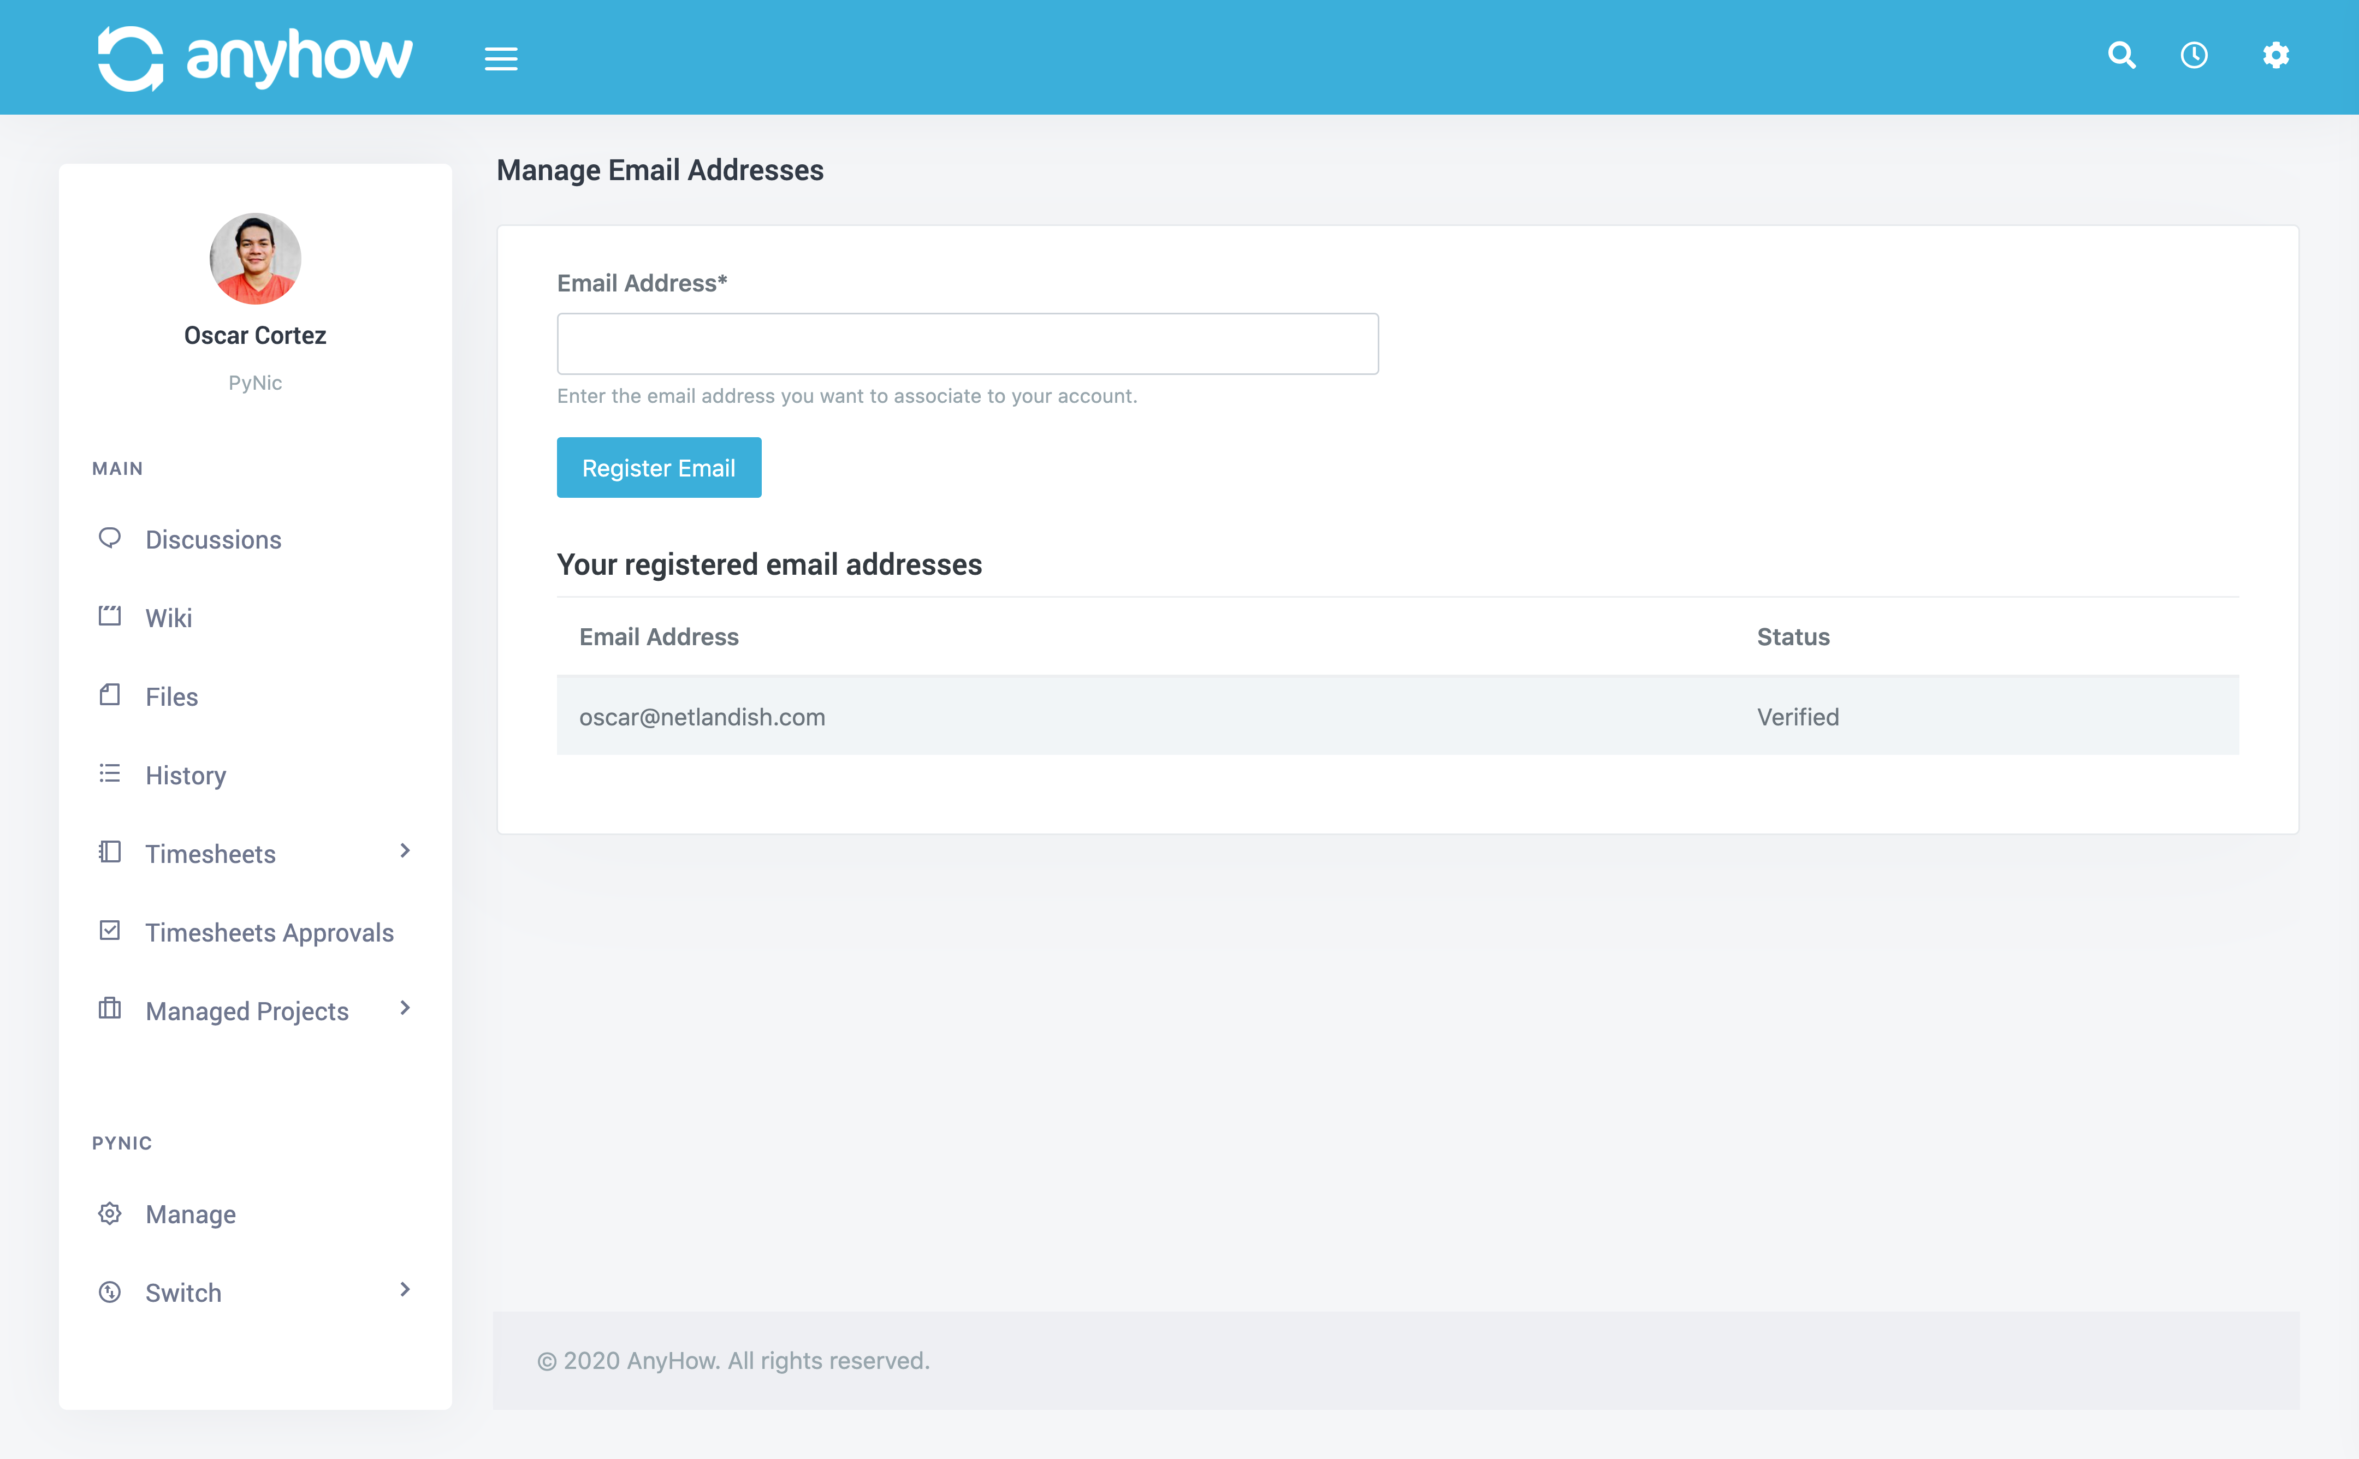Expand the Switch menu item

pos(405,1292)
